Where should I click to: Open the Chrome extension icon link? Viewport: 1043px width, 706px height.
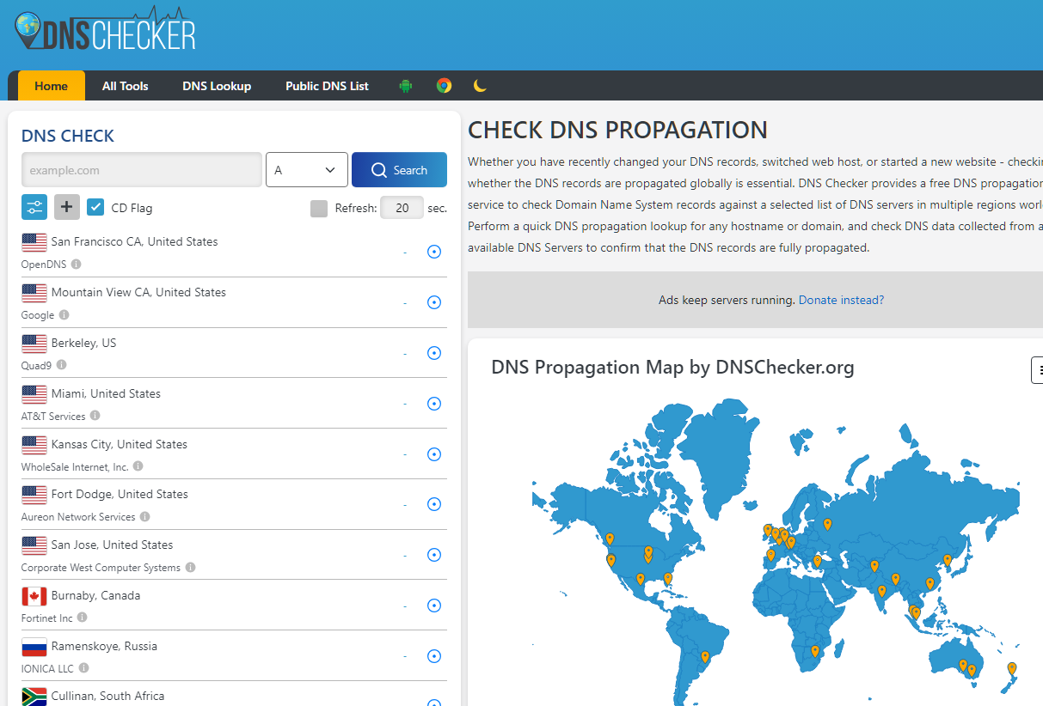coord(444,86)
